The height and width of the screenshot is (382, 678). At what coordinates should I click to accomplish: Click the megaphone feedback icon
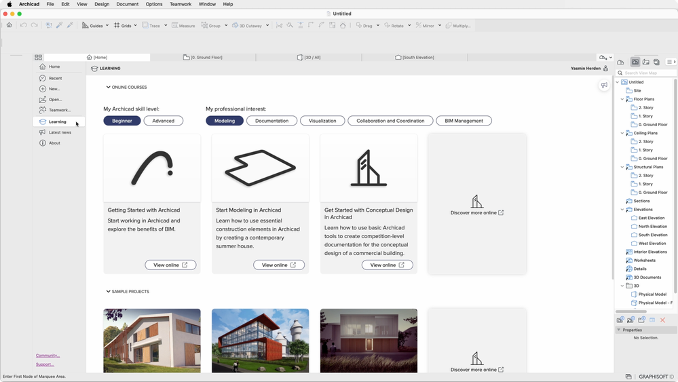coord(604,85)
